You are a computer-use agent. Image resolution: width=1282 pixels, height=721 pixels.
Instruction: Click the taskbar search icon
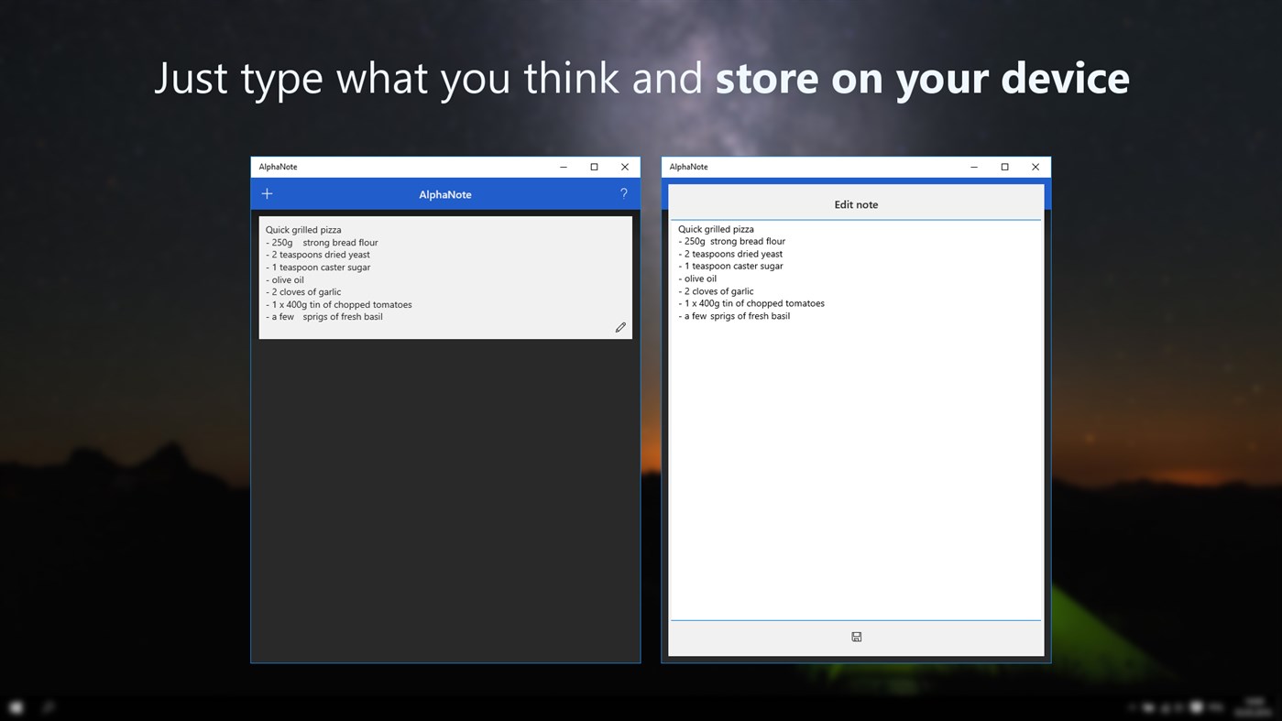coord(46,706)
